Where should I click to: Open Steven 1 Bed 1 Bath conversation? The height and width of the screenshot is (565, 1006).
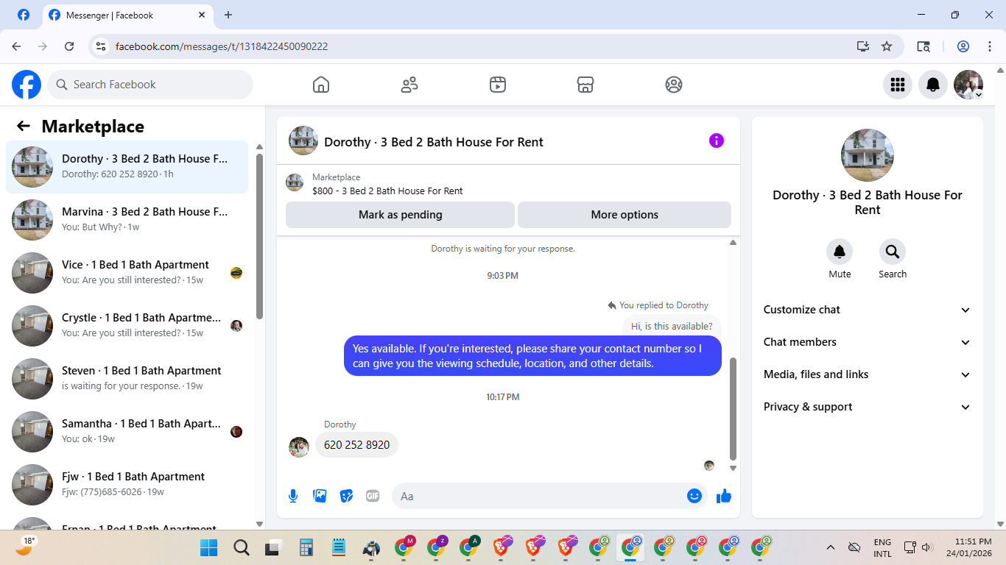click(x=127, y=379)
